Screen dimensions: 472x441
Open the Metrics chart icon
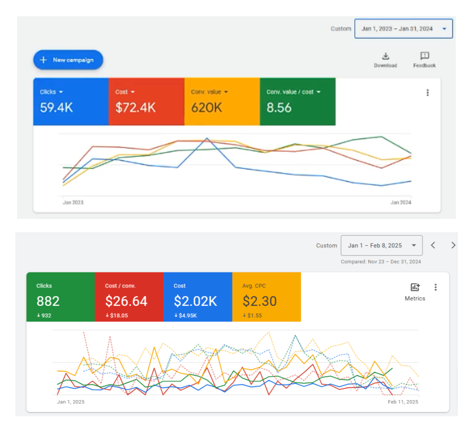(x=415, y=287)
